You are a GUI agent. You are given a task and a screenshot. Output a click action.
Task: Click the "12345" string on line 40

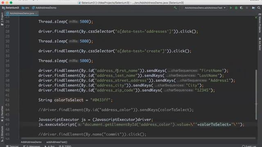203,90
